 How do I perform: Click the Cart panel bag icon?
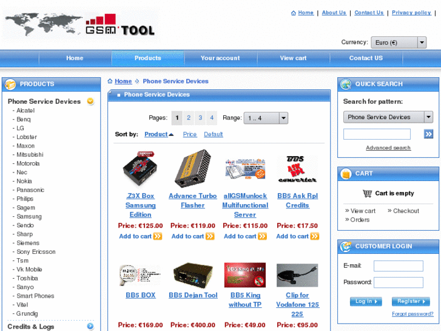point(346,174)
